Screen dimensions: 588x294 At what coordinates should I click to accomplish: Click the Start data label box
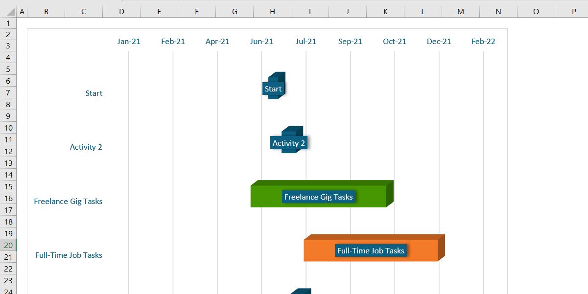tap(273, 89)
